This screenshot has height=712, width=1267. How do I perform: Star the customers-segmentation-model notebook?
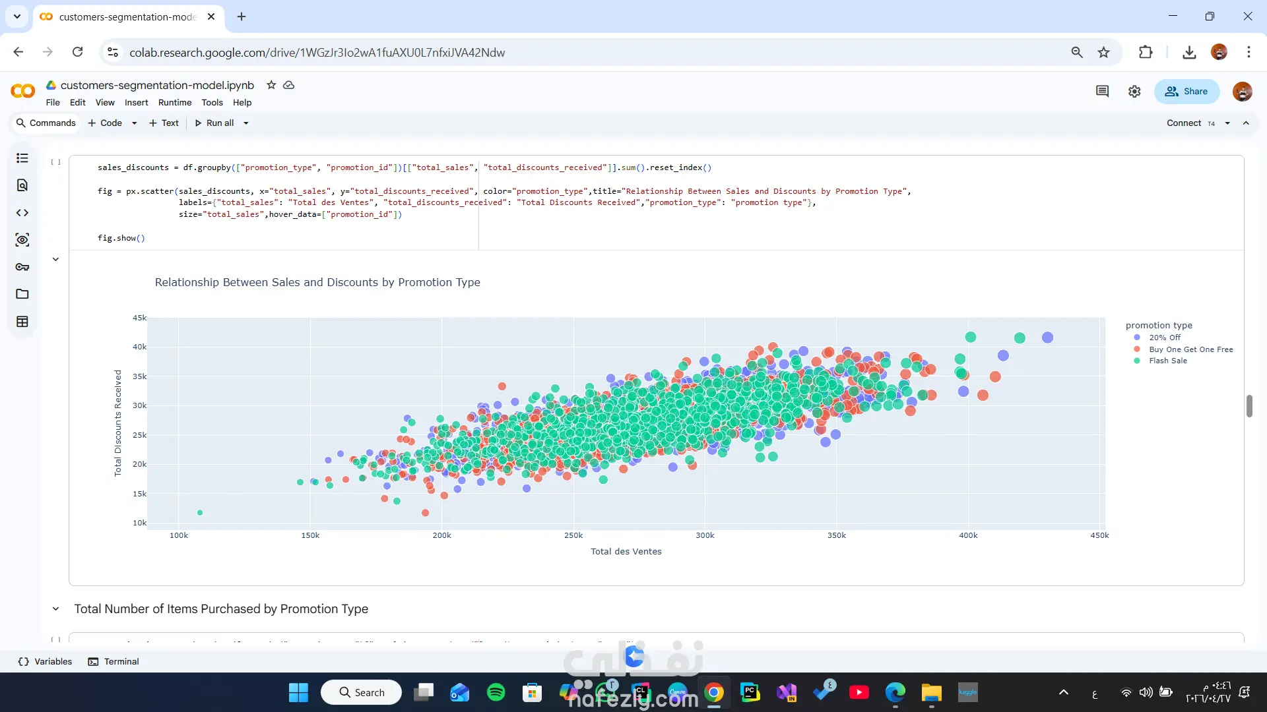(271, 85)
